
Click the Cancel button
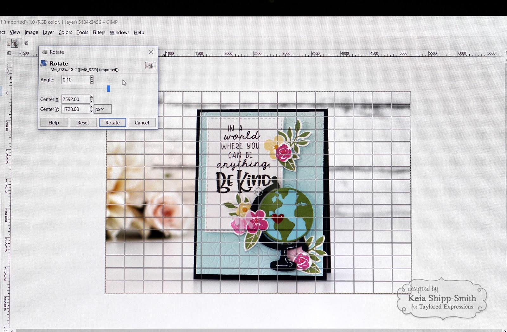pyautogui.click(x=142, y=123)
